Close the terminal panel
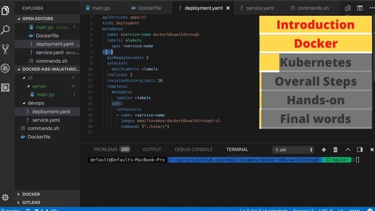Screen dimensions: 375x211 [372, 149]
